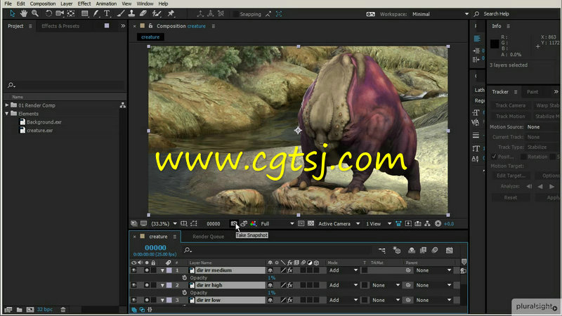562x316 pixels.
Task: Select the Pen tool
Action: [96, 13]
